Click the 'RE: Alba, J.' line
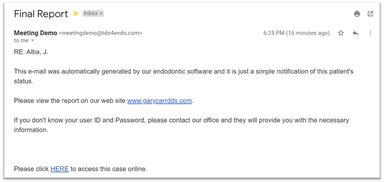The height and width of the screenshot is (183, 384). (31, 52)
